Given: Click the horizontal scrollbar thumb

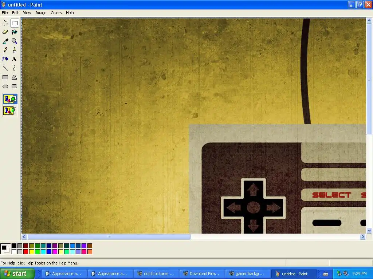Looking at the screenshot, I should tap(109, 236).
